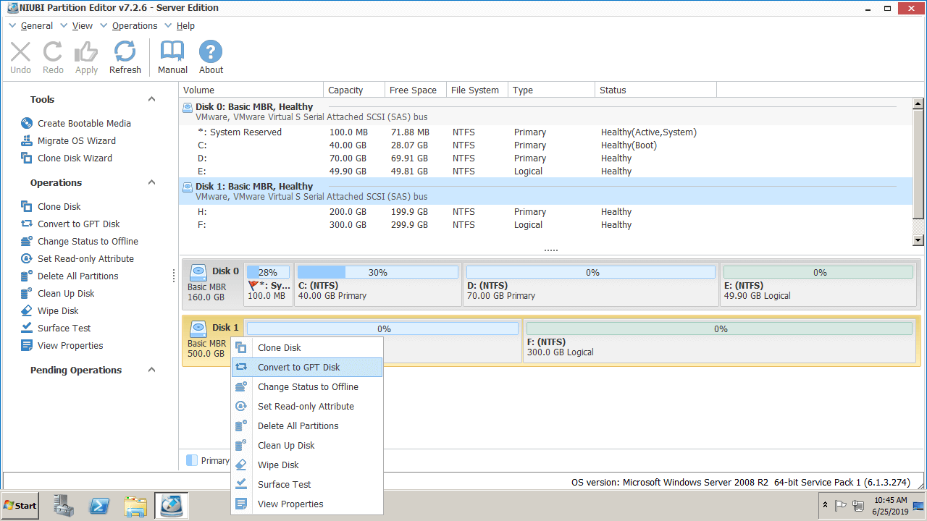The width and height of the screenshot is (927, 521).
Task: Open the General menu
Action: point(36,26)
